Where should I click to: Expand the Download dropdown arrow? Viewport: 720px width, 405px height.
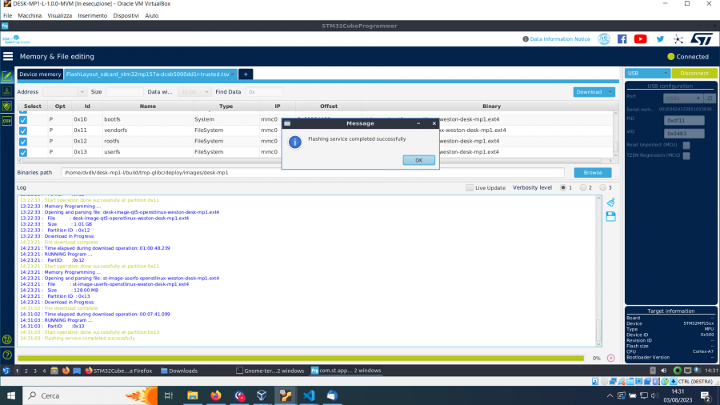coord(609,92)
